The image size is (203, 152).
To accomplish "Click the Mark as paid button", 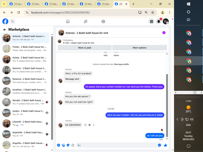I will point(84,48).
